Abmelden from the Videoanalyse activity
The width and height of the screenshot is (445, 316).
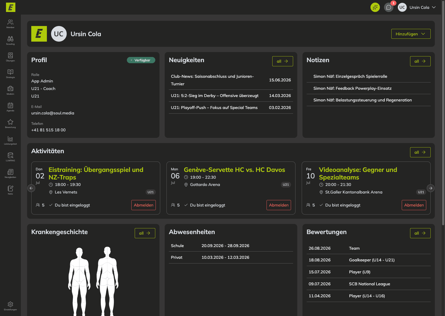click(414, 205)
